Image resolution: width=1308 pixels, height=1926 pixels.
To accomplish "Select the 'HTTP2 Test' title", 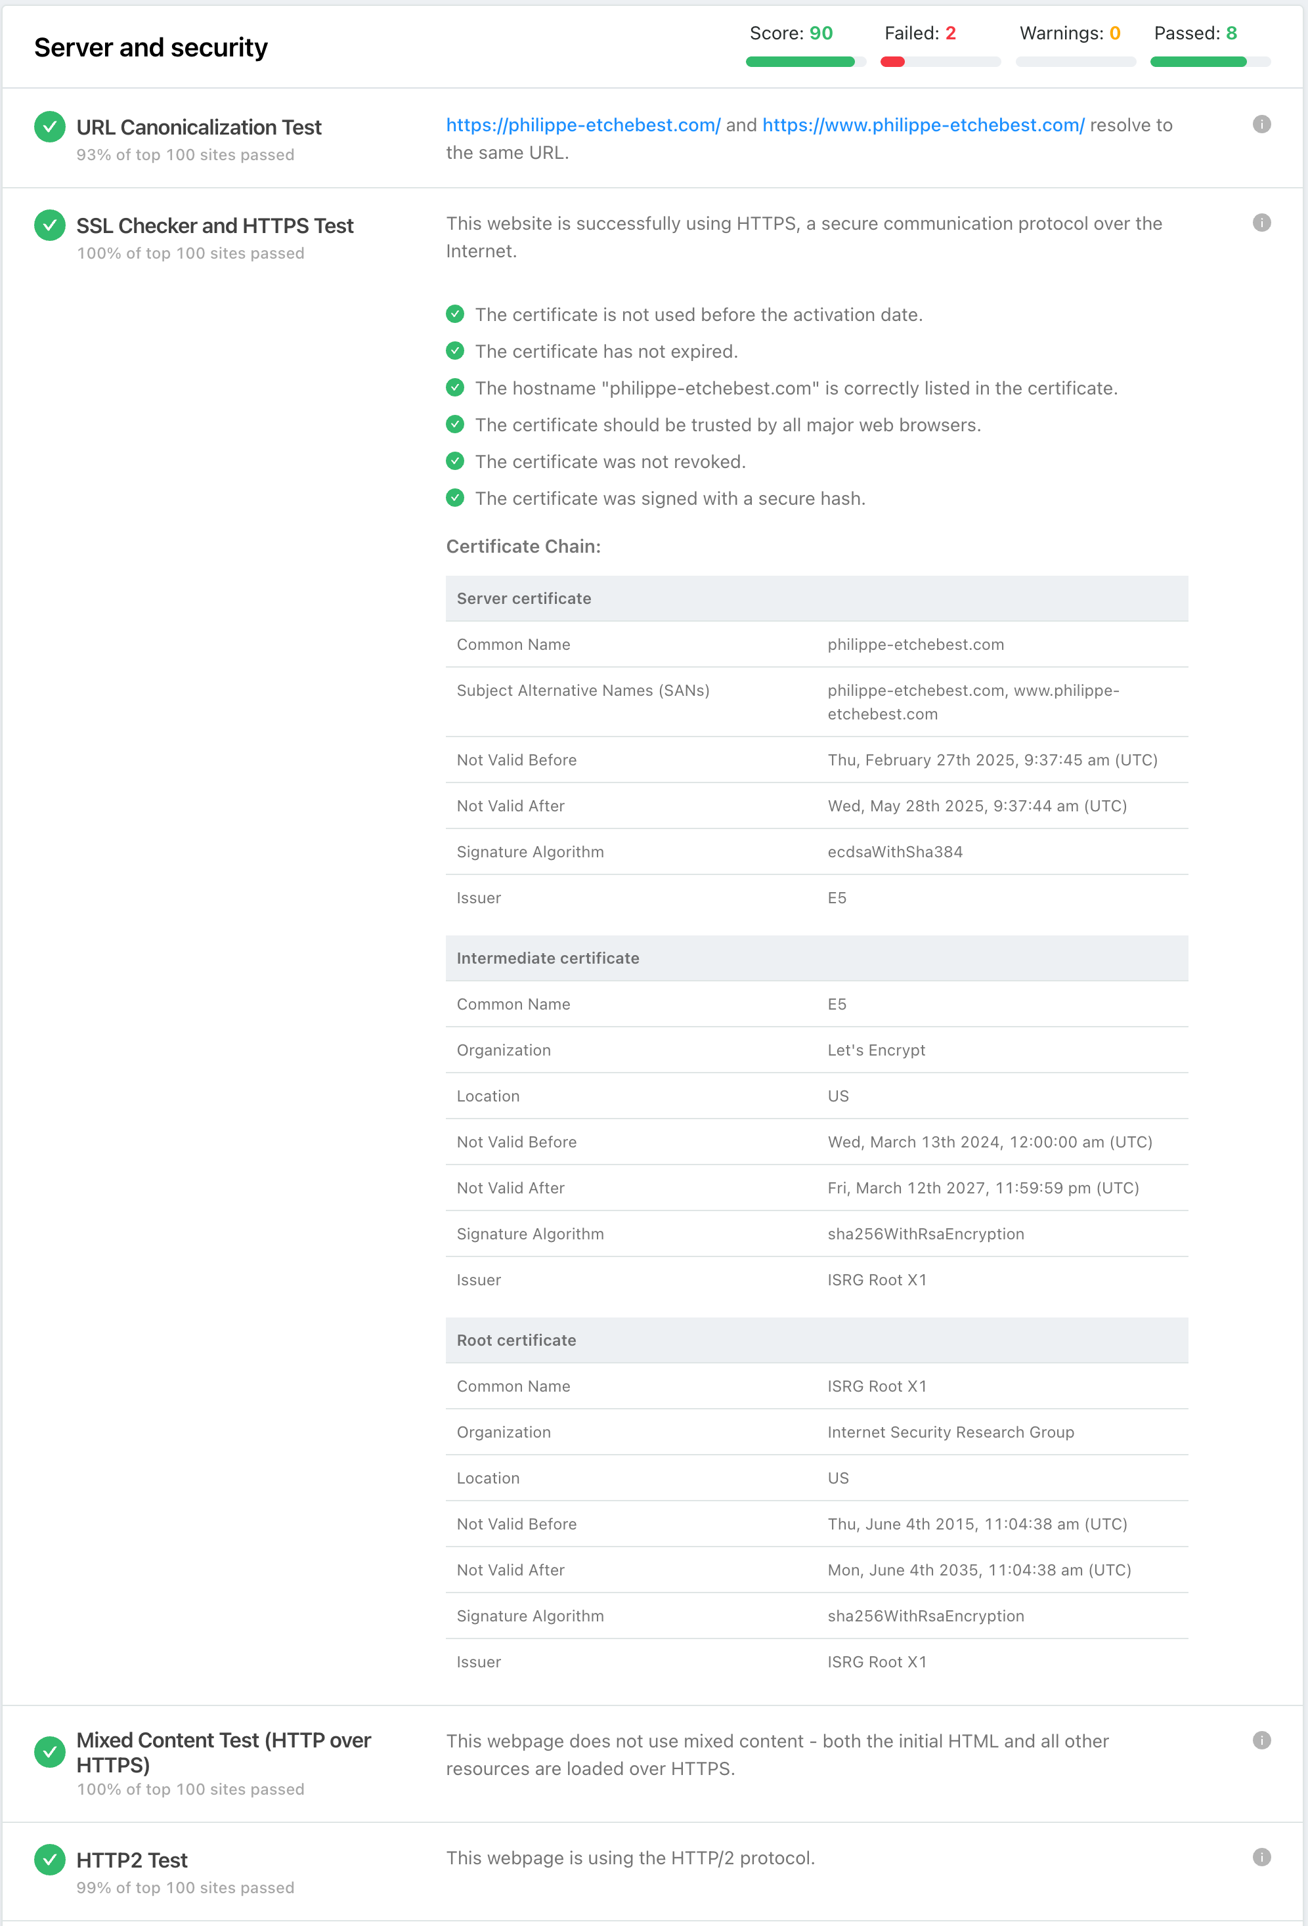I will tap(132, 1860).
